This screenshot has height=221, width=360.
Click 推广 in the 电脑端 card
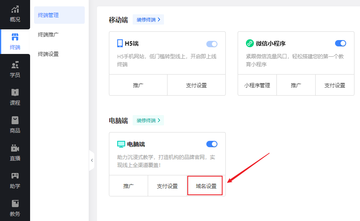click(128, 186)
